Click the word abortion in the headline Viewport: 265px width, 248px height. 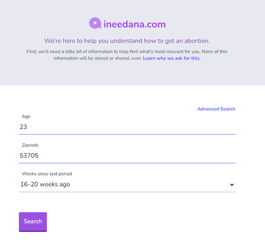point(197,41)
